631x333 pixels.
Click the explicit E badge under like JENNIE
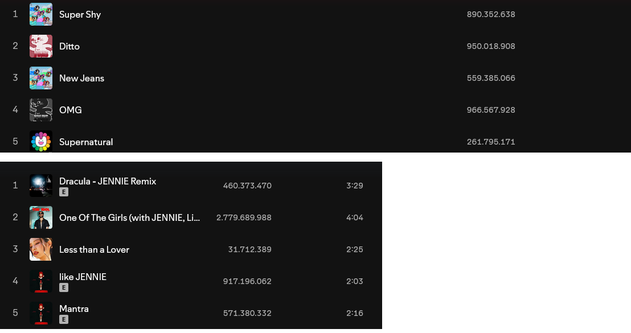click(x=64, y=287)
